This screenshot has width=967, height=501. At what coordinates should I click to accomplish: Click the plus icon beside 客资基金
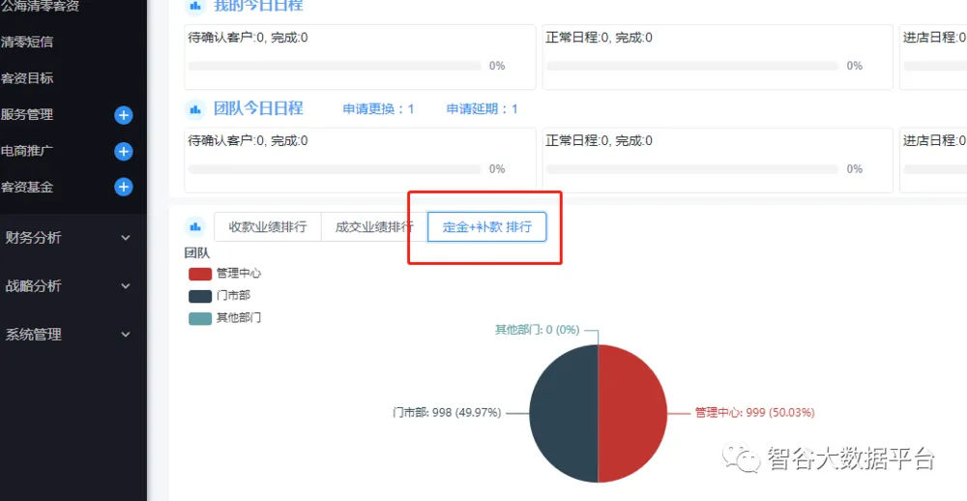coord(123,187)
